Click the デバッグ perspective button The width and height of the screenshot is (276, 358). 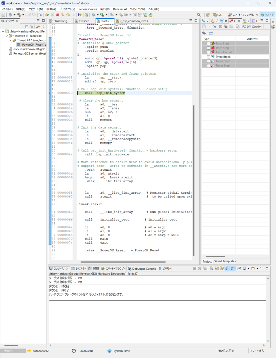[268, 14]
